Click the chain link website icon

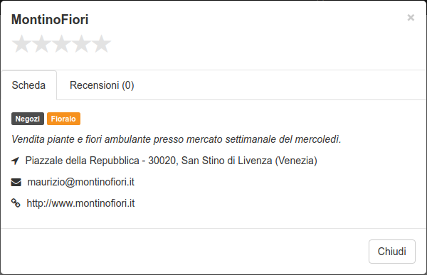tap(16, 203)
